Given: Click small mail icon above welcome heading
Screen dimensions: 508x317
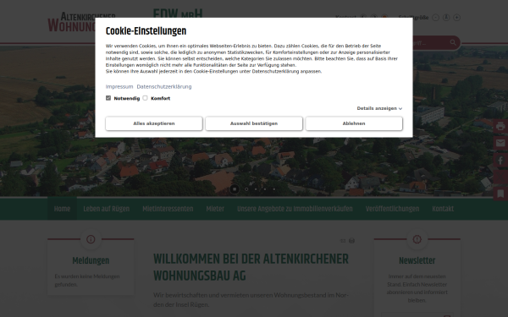Looking at the screenshot, I should [343, 241].
